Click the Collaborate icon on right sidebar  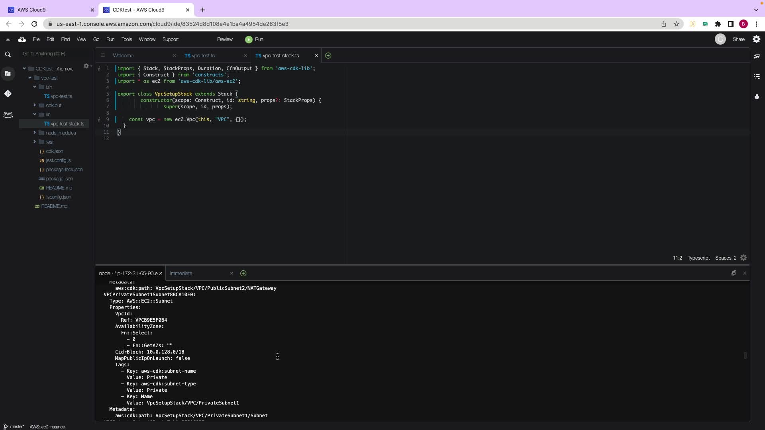point(757,56)
